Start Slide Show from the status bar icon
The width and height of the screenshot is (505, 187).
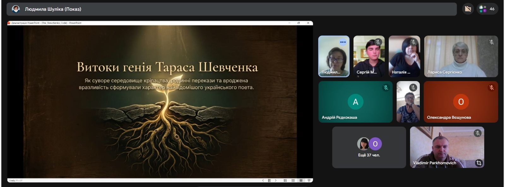[309, 180]
